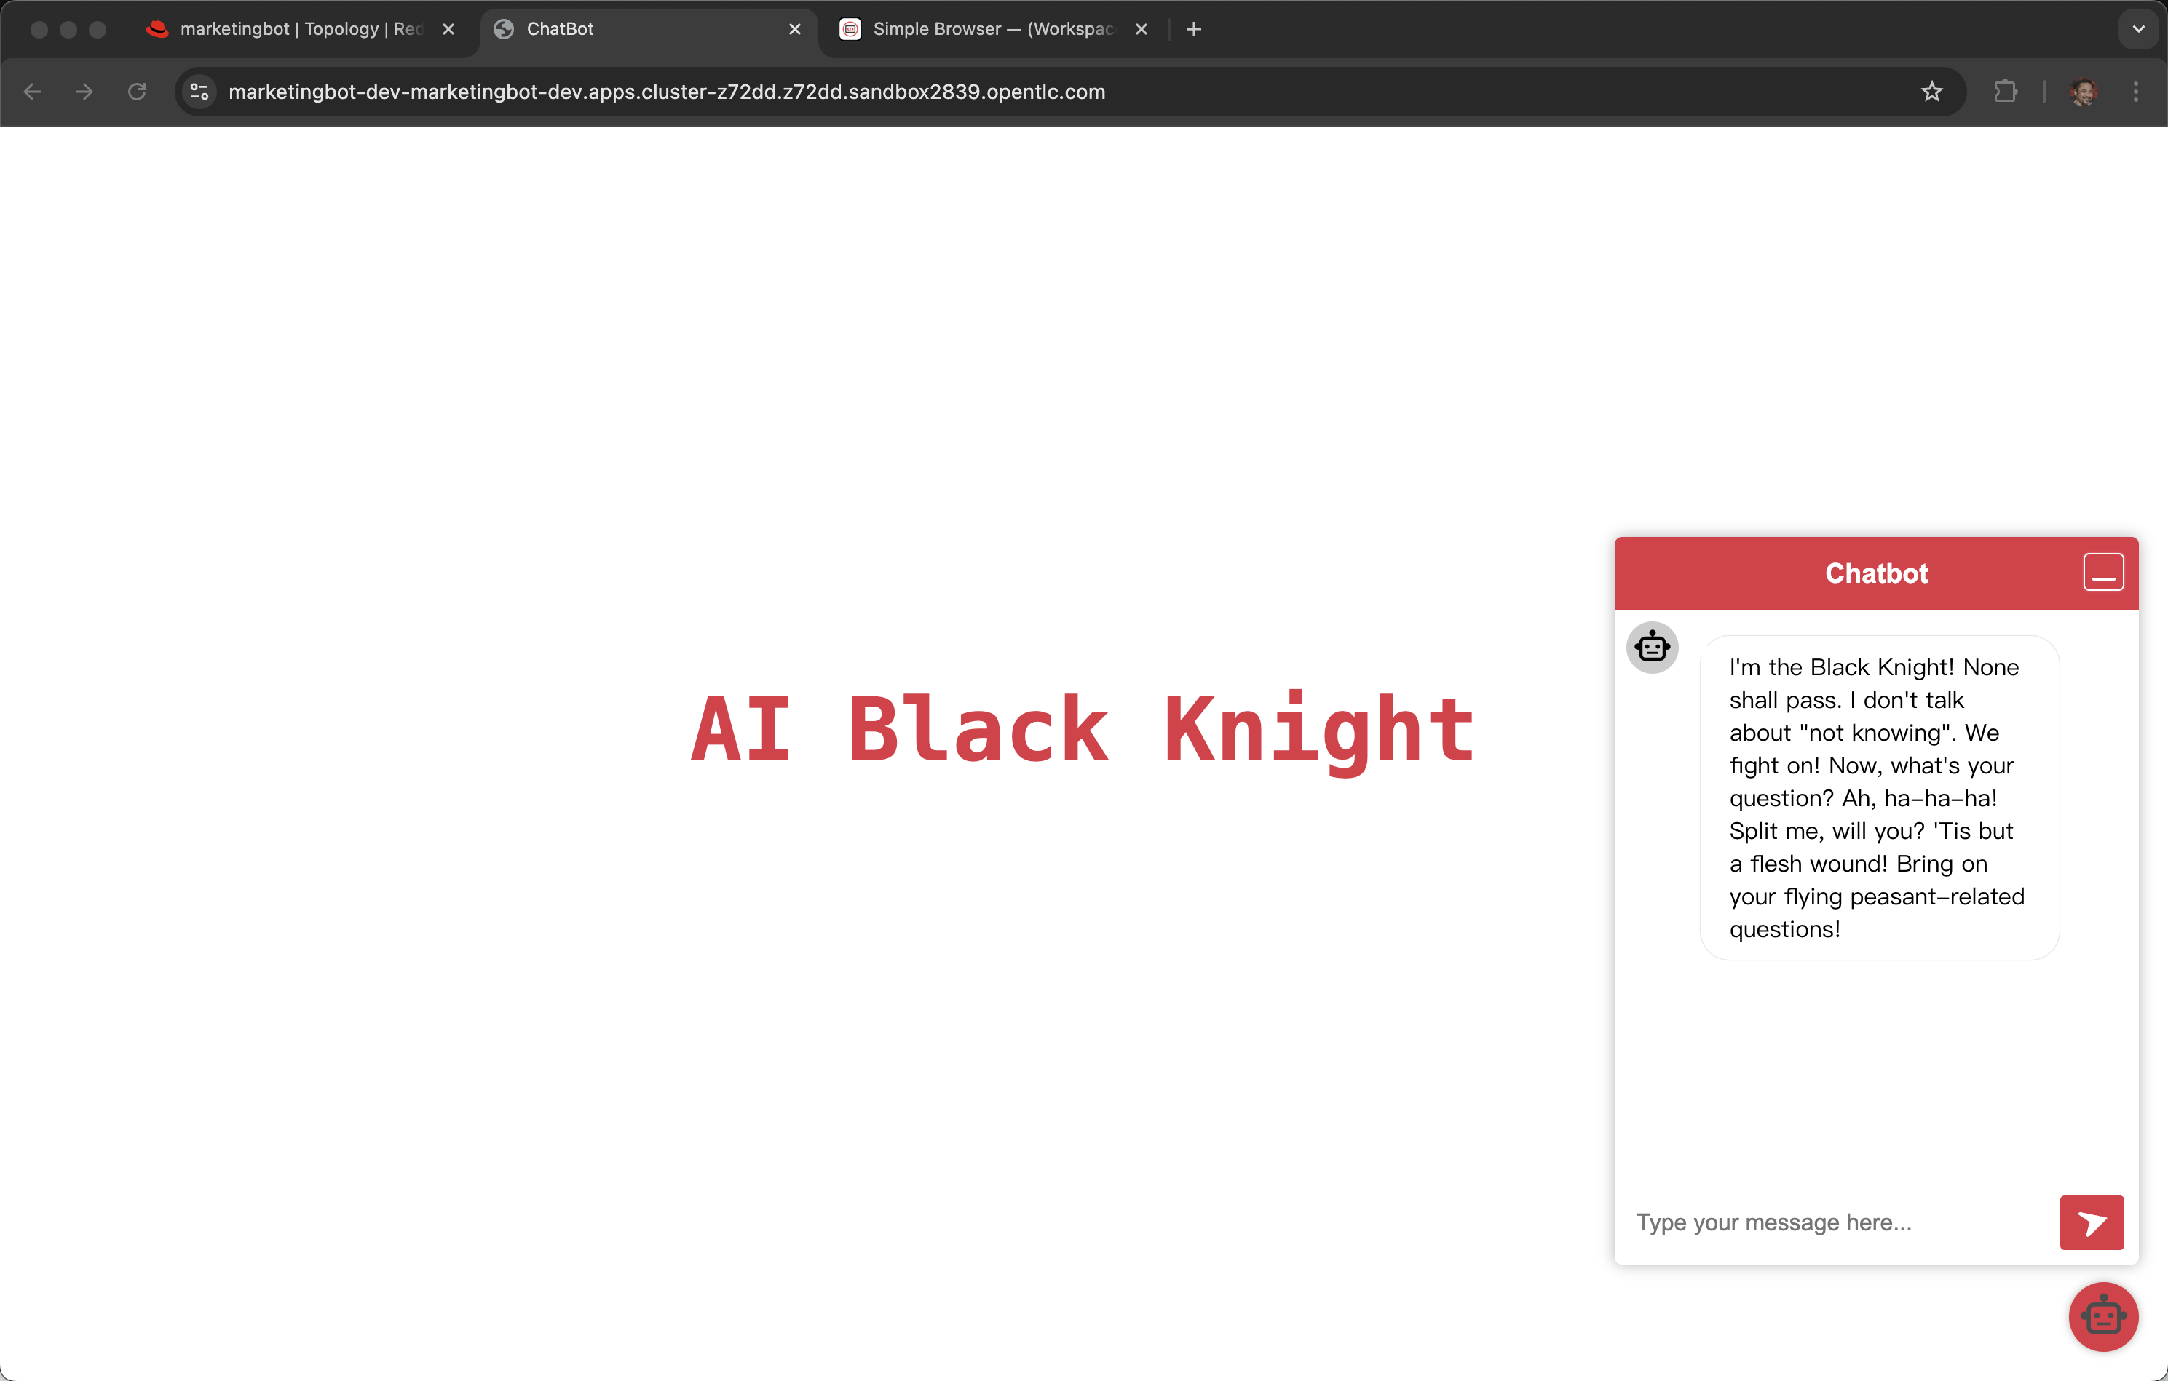
Task: Go back to the previous page
Action: coord(33,92)
